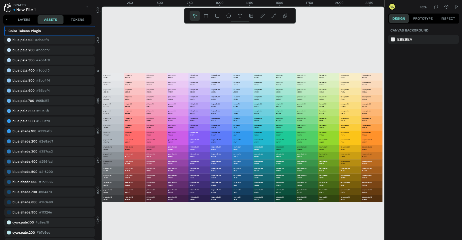
Task: Click the canvas background color swatch
Action: pyautogui.click(x=393, y=39)
